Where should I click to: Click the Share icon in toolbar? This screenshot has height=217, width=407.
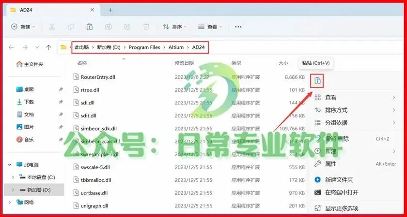(127, 27)
